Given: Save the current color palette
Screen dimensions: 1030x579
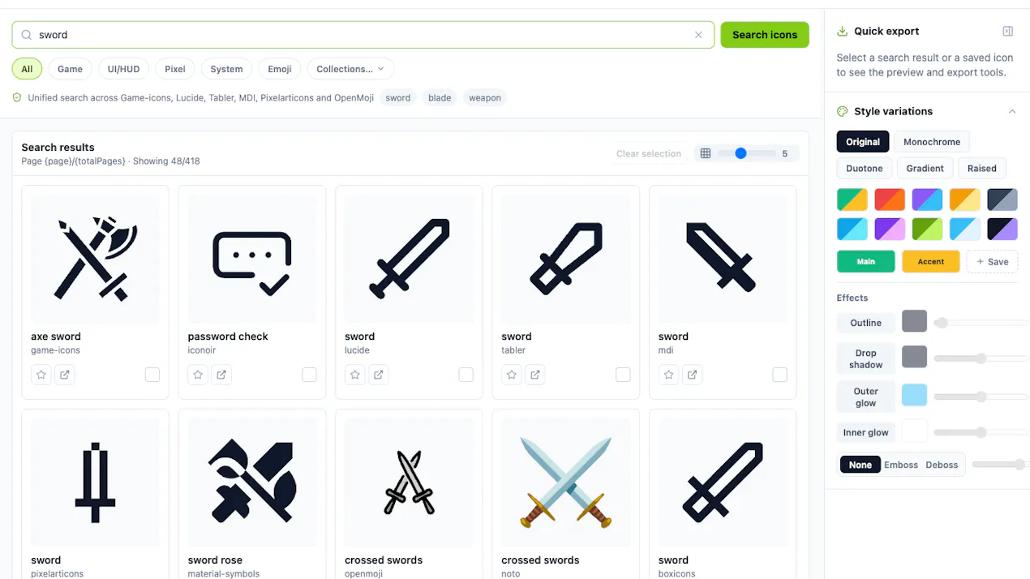Looking at the screenshot, I should click(x=993, y=262).
